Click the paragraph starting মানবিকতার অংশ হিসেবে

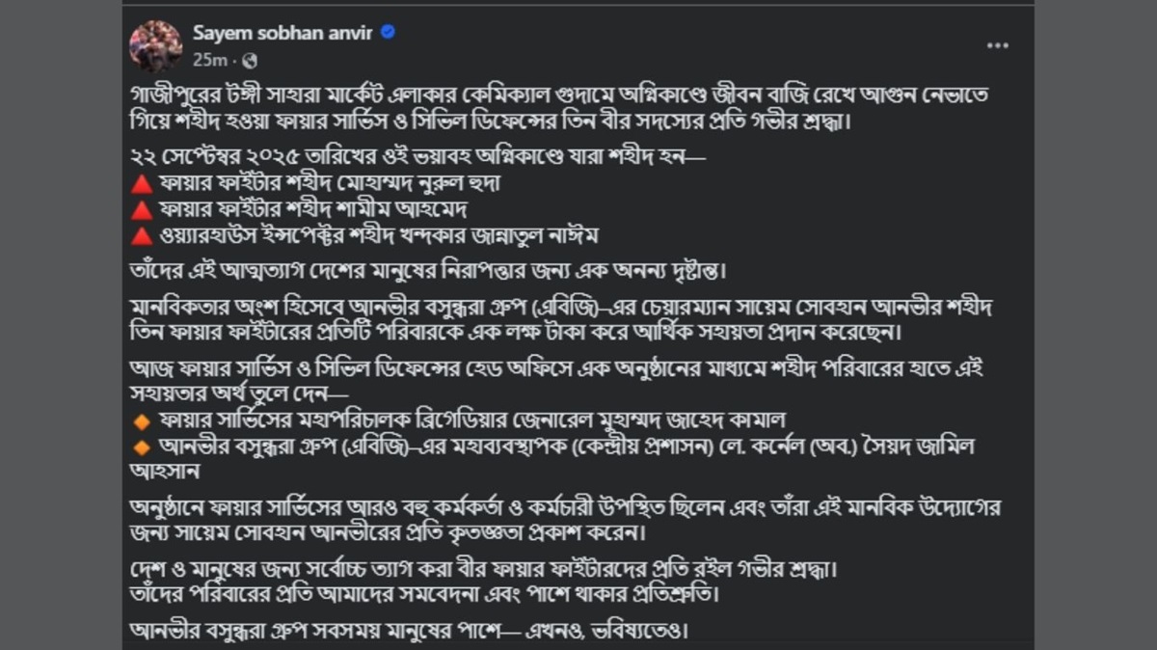coord(559,320)
